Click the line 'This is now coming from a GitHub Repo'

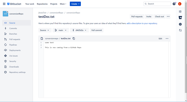pyautogui.click(x=63, y=47)
